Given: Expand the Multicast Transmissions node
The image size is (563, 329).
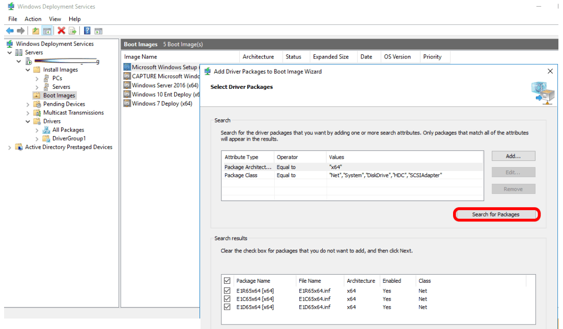Looking at the screenshot, I should 27,113.
